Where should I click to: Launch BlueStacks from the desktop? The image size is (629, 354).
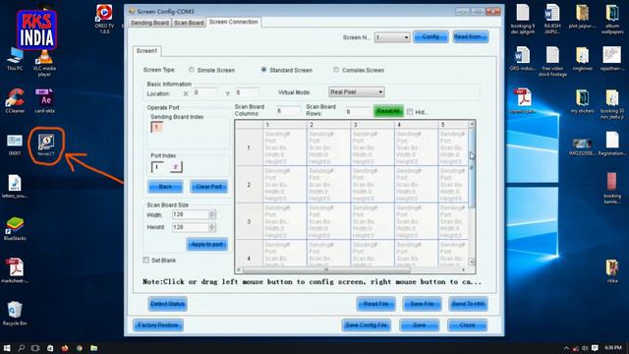15,229
